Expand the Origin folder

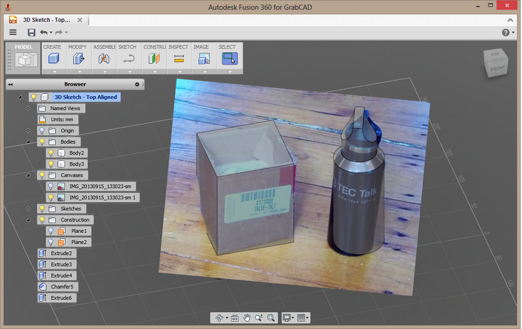coord(29,130)
